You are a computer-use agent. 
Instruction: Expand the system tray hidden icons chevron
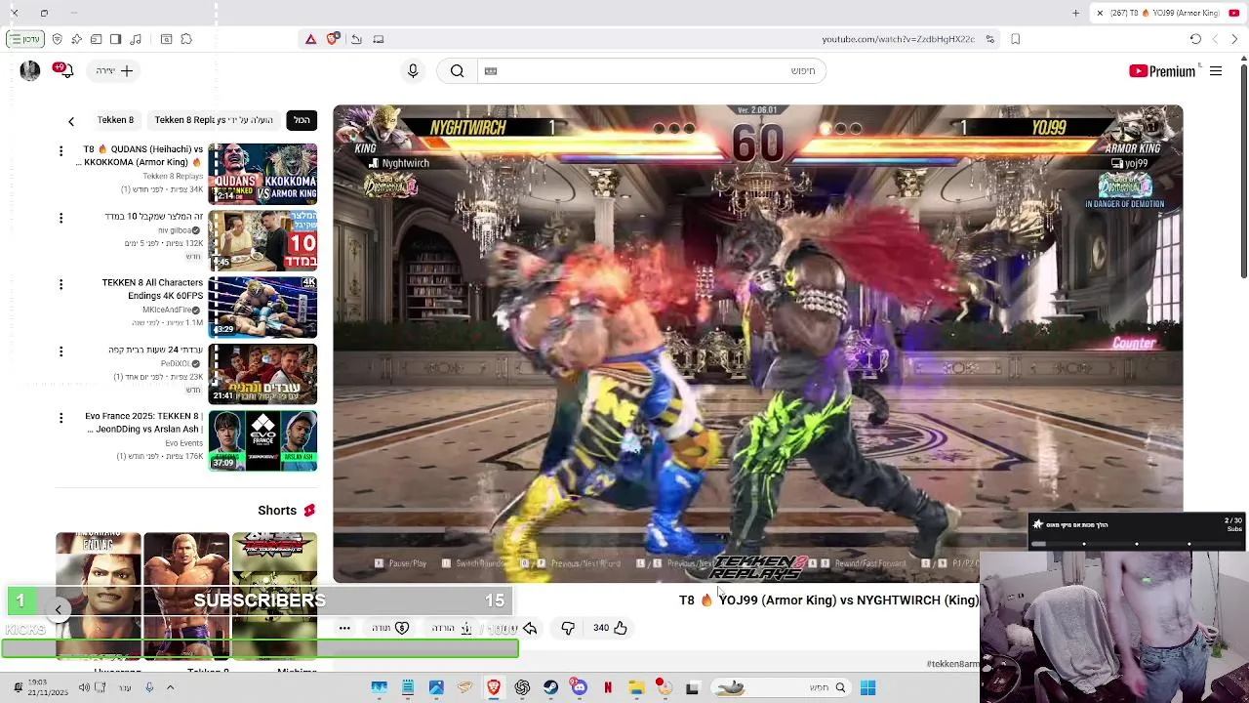point(169,687)
